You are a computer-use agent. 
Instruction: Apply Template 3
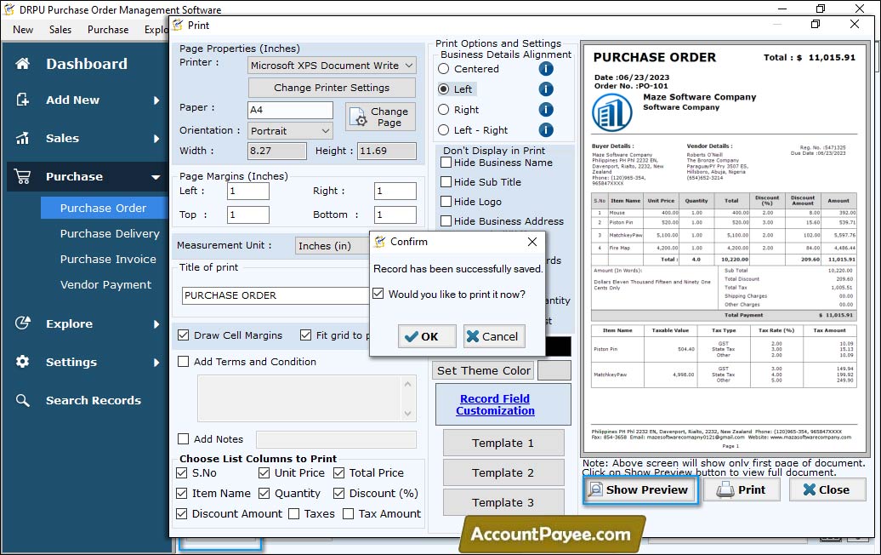(x=503, y=503)
